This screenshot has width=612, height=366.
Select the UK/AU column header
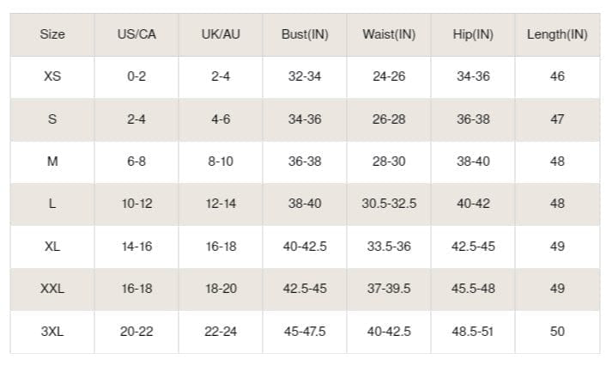click(221, 34)
